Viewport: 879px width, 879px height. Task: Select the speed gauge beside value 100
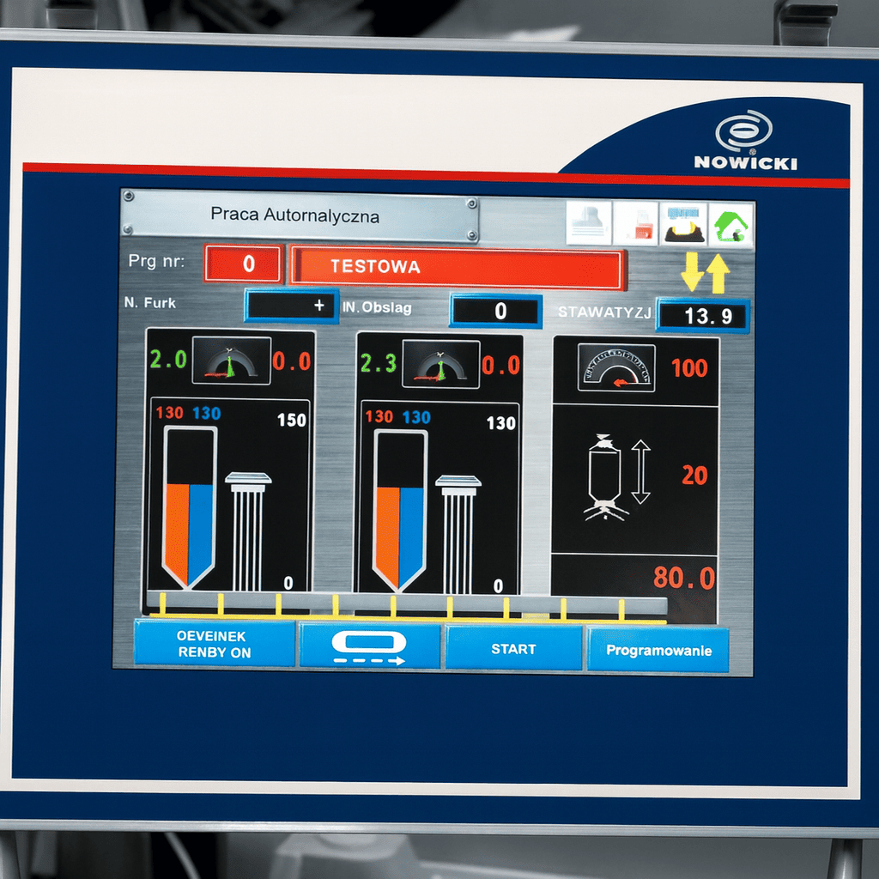(616, 367)
